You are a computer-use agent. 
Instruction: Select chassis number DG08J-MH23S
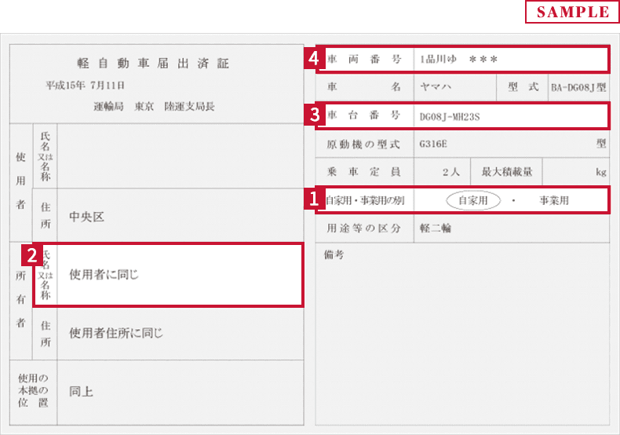click(450, 117)
